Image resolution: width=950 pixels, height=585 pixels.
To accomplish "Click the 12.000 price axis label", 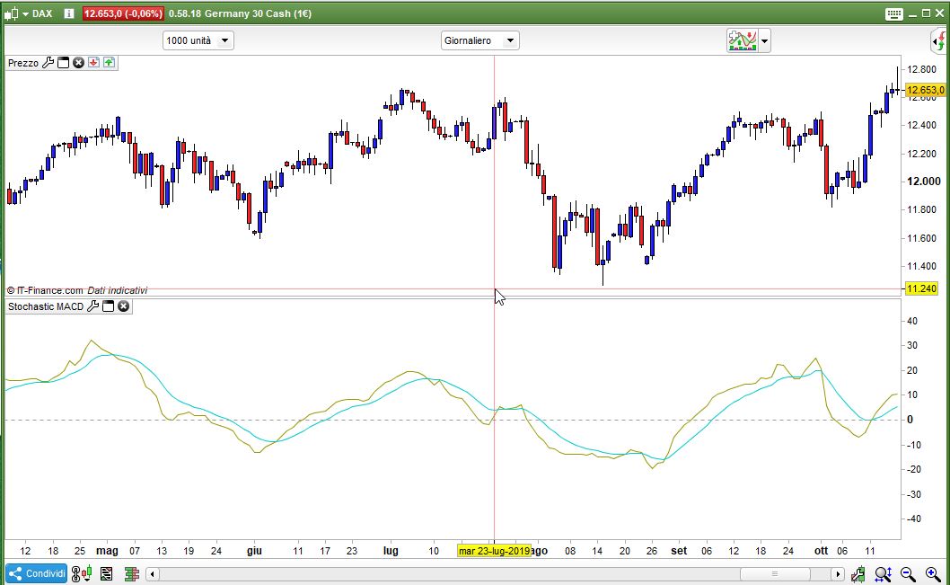I will 923,182.
